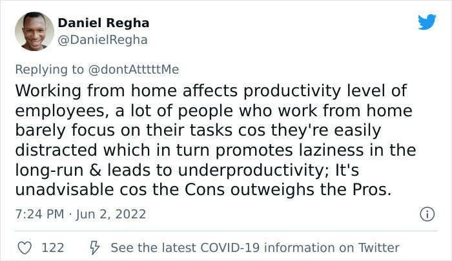Open 'See the latest COVID-19 information' link
The height and width of the screenshot is (261, 452).
(x=255, y=247)
